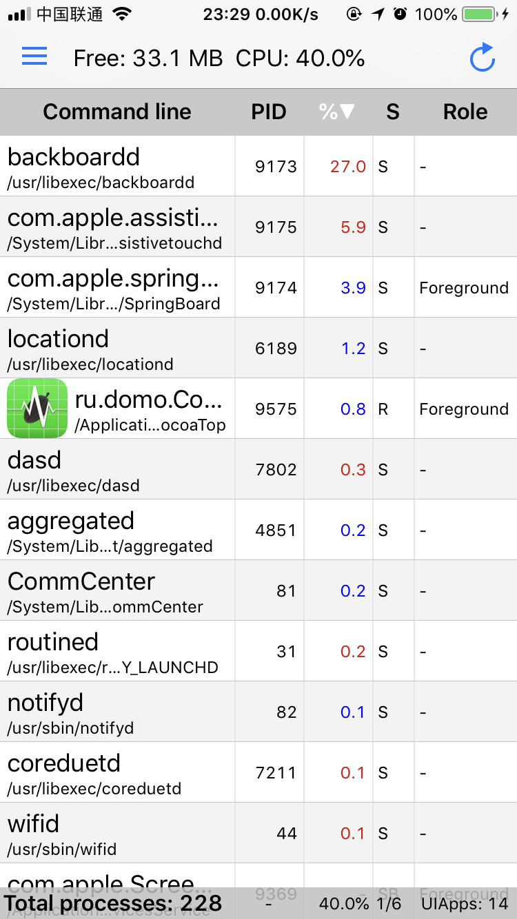
Task: Open the hamburger menu
Action: click(34, 57)
